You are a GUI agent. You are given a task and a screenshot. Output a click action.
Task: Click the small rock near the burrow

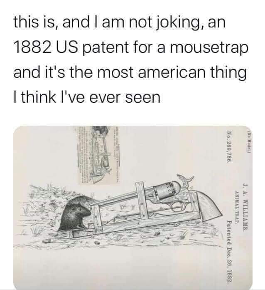(47, 240)
